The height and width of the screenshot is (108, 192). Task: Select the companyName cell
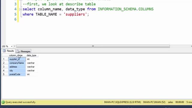pyautogui.click(x=17, y=63)
